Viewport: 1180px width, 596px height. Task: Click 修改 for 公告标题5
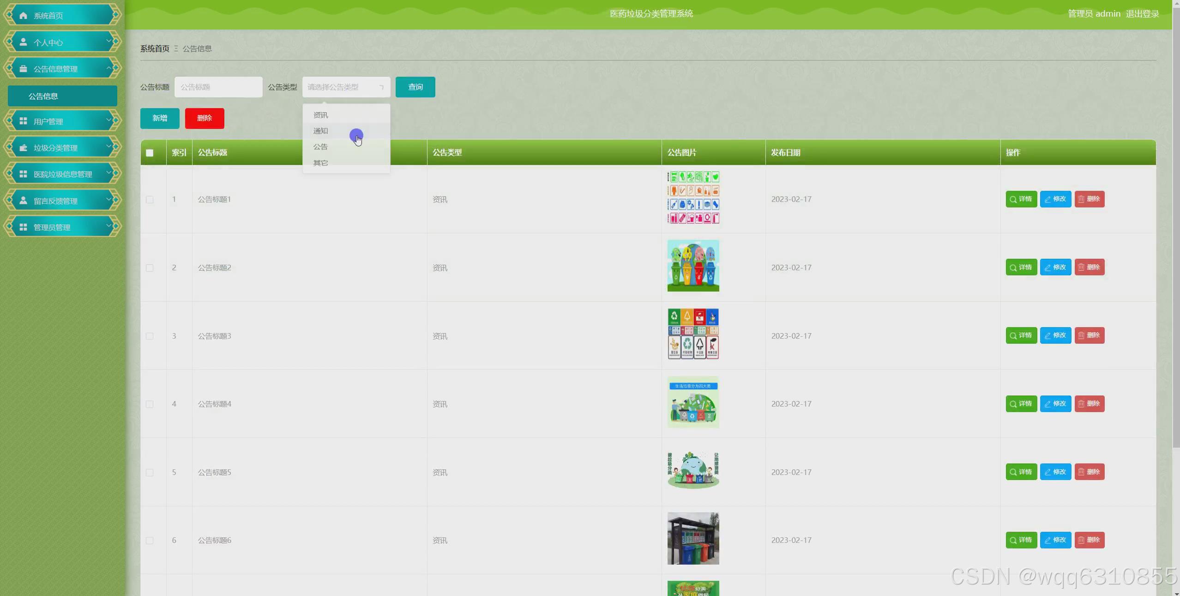[1055, 472]
